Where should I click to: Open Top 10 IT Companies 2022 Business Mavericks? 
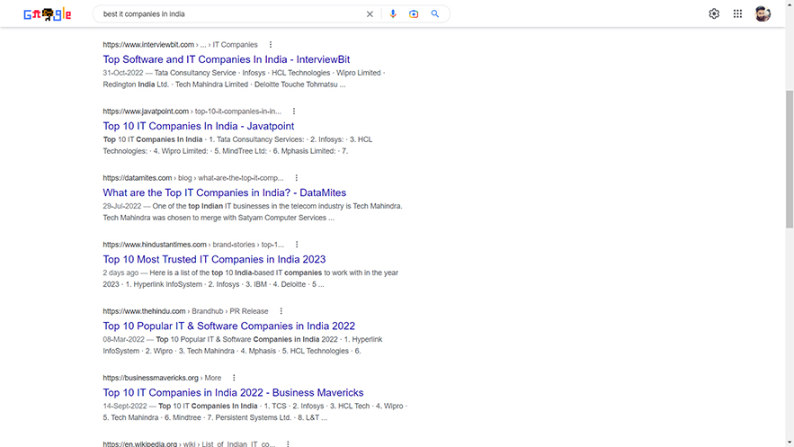233,393
